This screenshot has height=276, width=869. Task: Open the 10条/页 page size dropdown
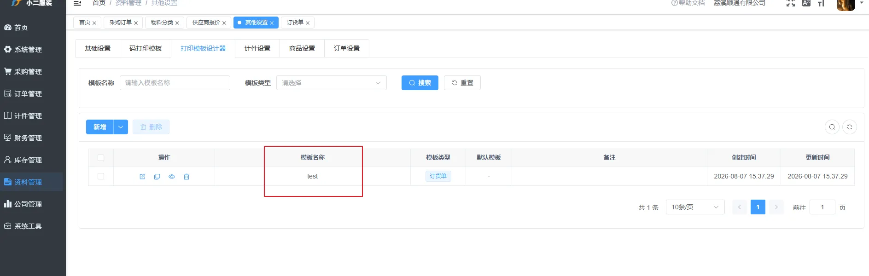(695, 207)
